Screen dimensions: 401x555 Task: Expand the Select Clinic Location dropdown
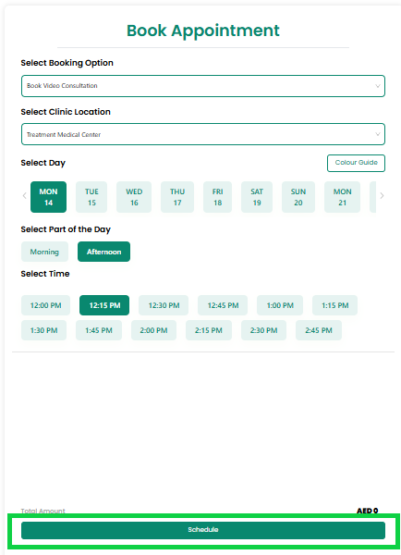[203, 134]
